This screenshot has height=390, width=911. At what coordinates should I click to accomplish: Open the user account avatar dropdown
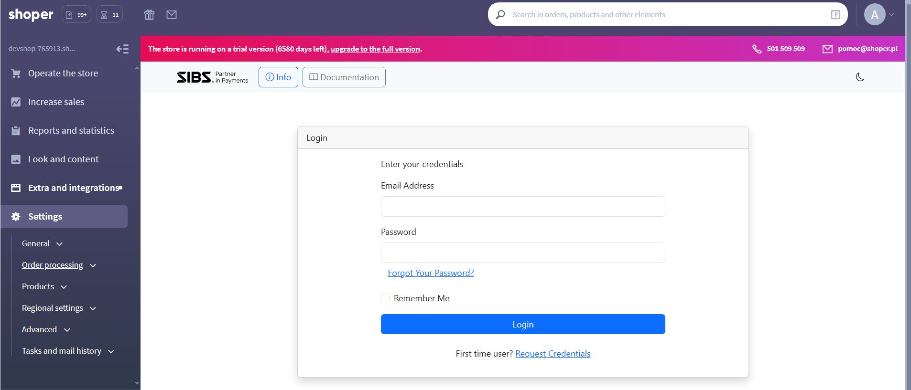tap(878, 15)
